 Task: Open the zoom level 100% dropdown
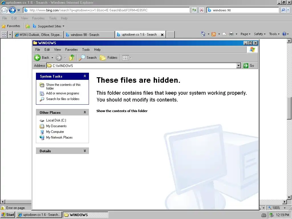[x=285, y=208]
